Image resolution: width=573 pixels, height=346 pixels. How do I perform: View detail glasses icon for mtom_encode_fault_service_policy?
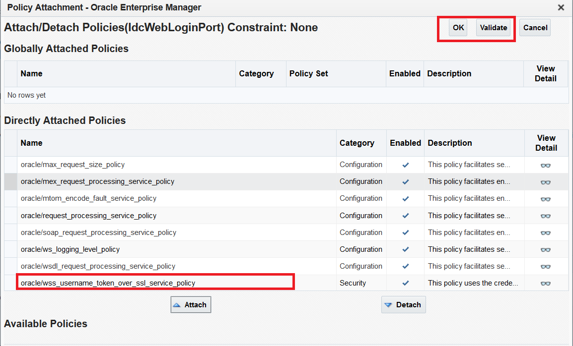[545, 199]
